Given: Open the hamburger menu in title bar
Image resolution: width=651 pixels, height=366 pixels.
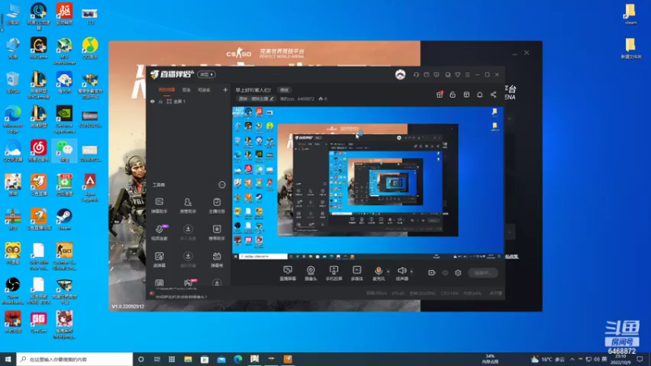Looking at the screenshot, I should [467, 75].
